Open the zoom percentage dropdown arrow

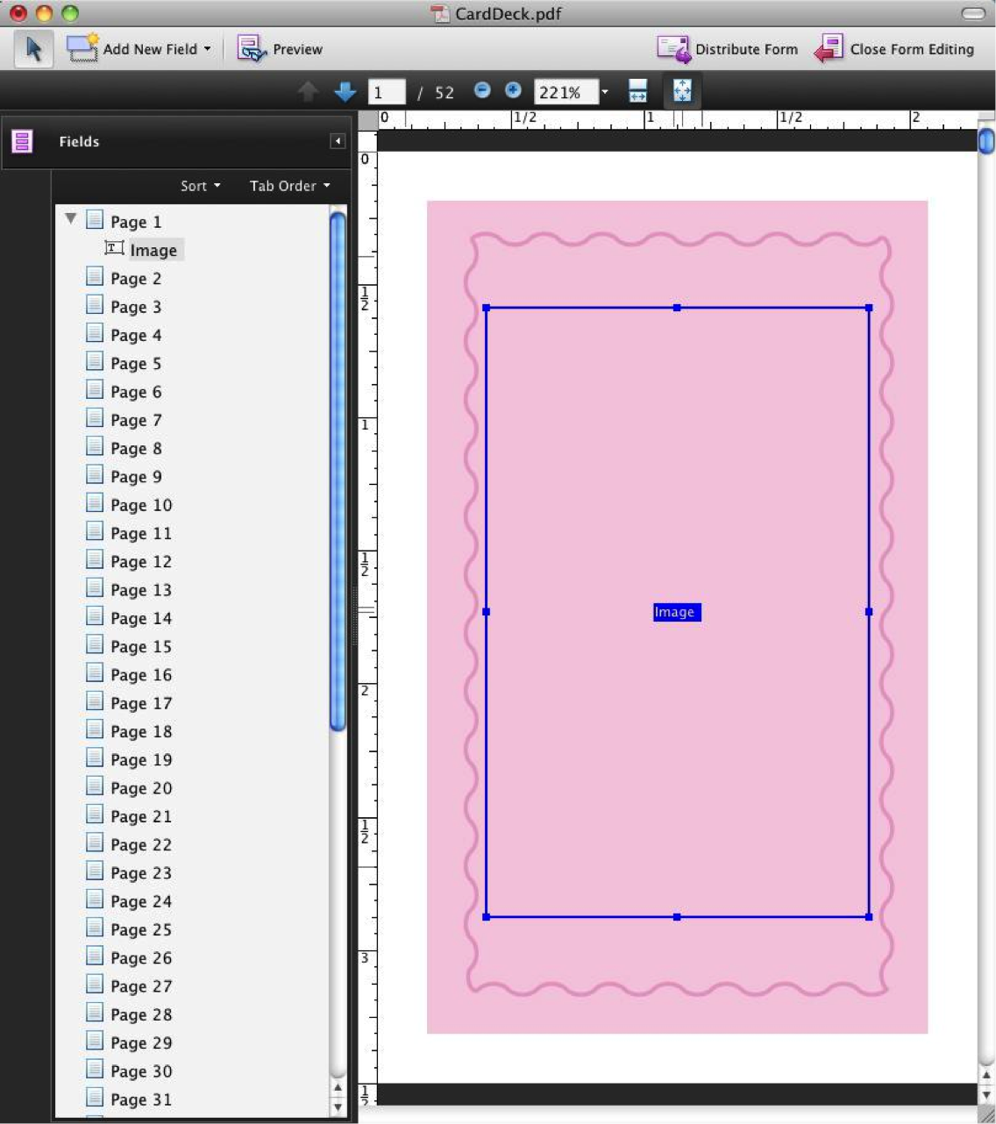pos(605,92)
